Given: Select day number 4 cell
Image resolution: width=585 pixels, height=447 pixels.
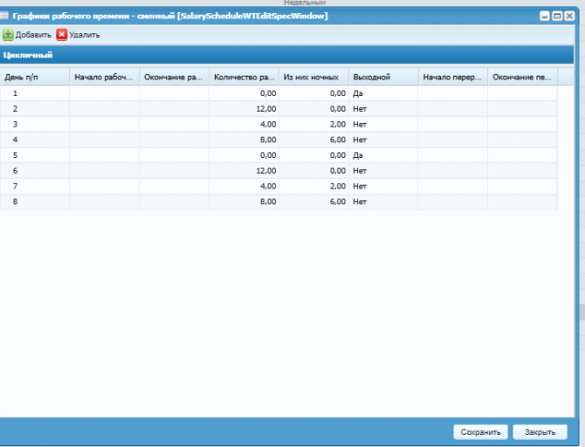Looking at the screenshot, I should point(35,140).
